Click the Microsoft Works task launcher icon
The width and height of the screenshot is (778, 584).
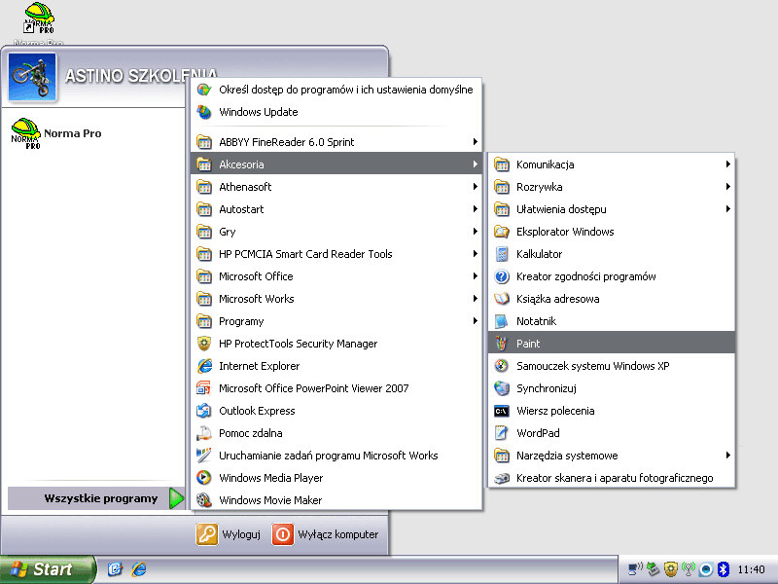coord(204,456)
